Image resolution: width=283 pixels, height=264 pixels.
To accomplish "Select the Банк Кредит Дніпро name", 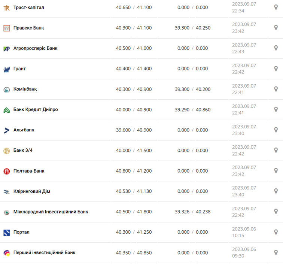I will click(x=36, y=110).
